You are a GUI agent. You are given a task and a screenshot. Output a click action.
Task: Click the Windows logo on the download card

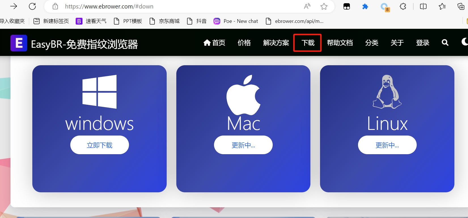point(99,92)
